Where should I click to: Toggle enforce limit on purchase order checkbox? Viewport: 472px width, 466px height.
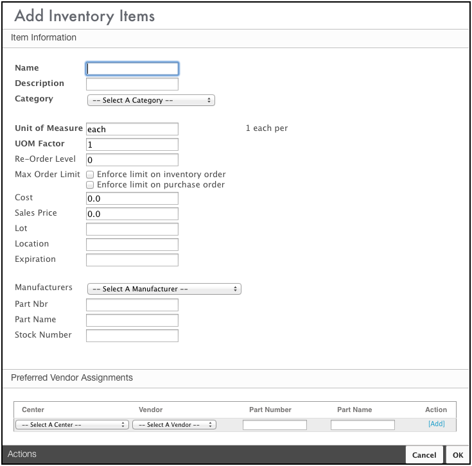click(91, 185)
